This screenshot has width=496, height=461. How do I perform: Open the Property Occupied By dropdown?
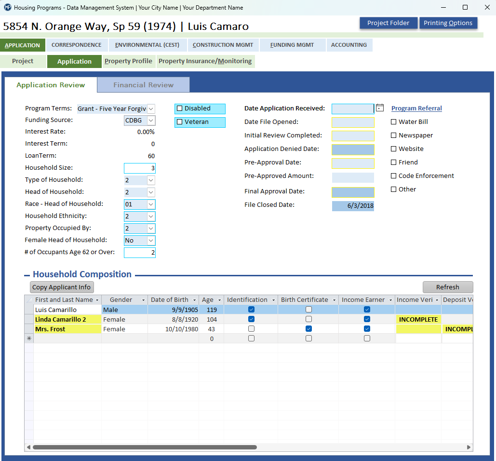151,229
